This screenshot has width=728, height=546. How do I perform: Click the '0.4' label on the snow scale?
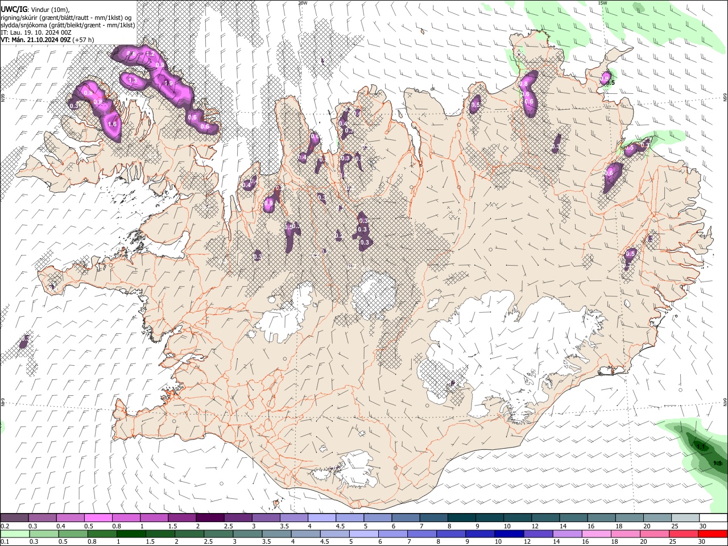(61, 526)
